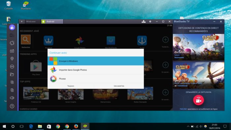
Task: Select the Corbeille desktop icon
Action: 9,6
